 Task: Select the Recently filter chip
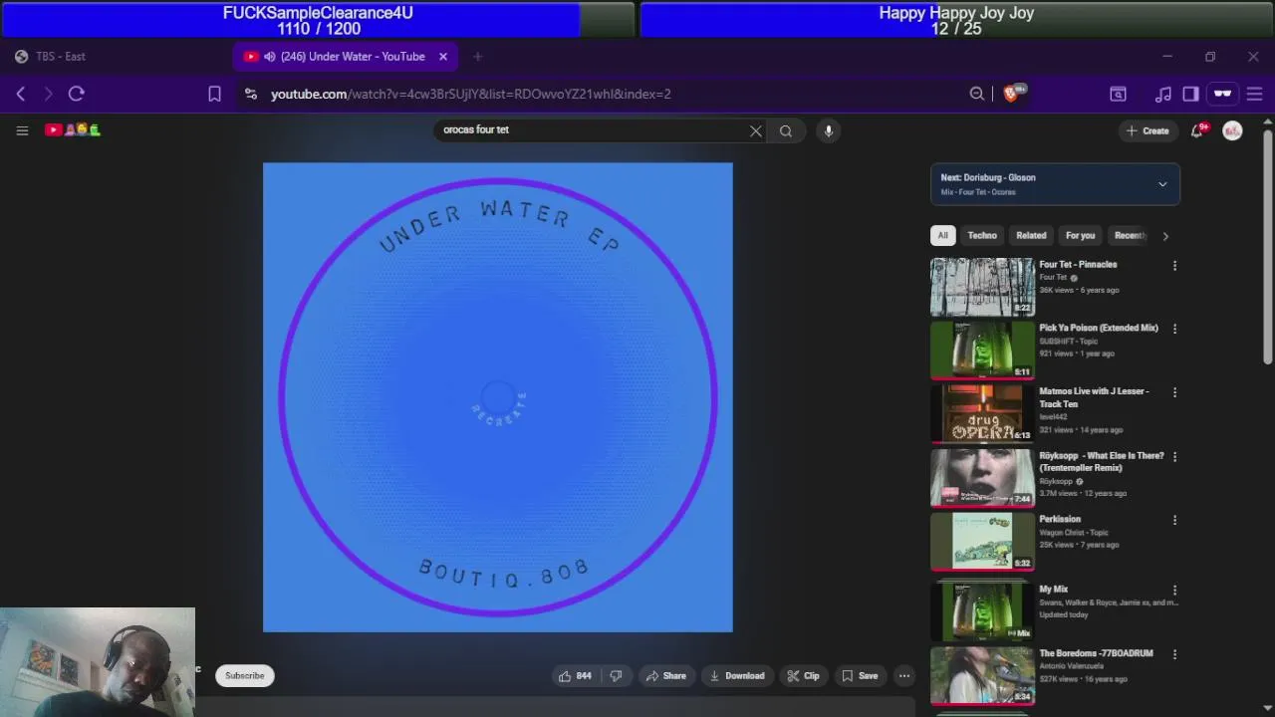point(1130,236)
